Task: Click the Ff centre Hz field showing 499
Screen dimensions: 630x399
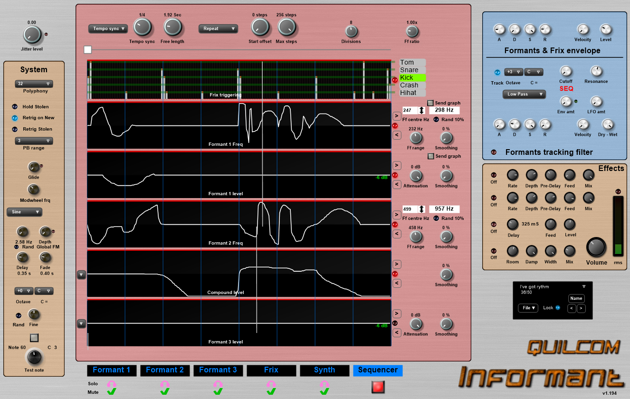Action: point(410,209)
